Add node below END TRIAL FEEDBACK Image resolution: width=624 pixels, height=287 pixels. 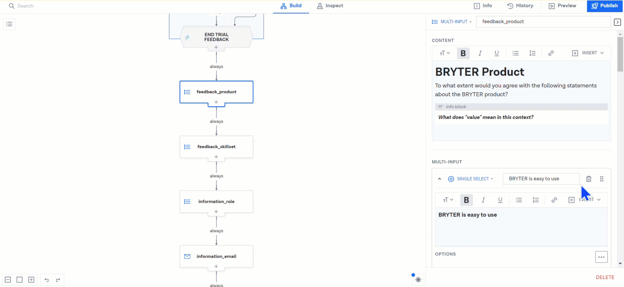tap(216, 47)
